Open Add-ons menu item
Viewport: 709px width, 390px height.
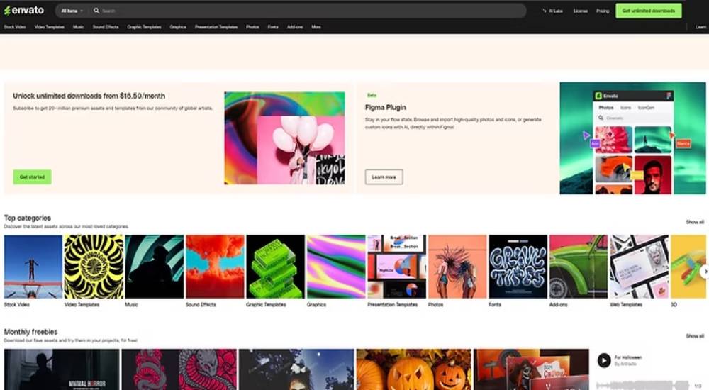(295, 27)
